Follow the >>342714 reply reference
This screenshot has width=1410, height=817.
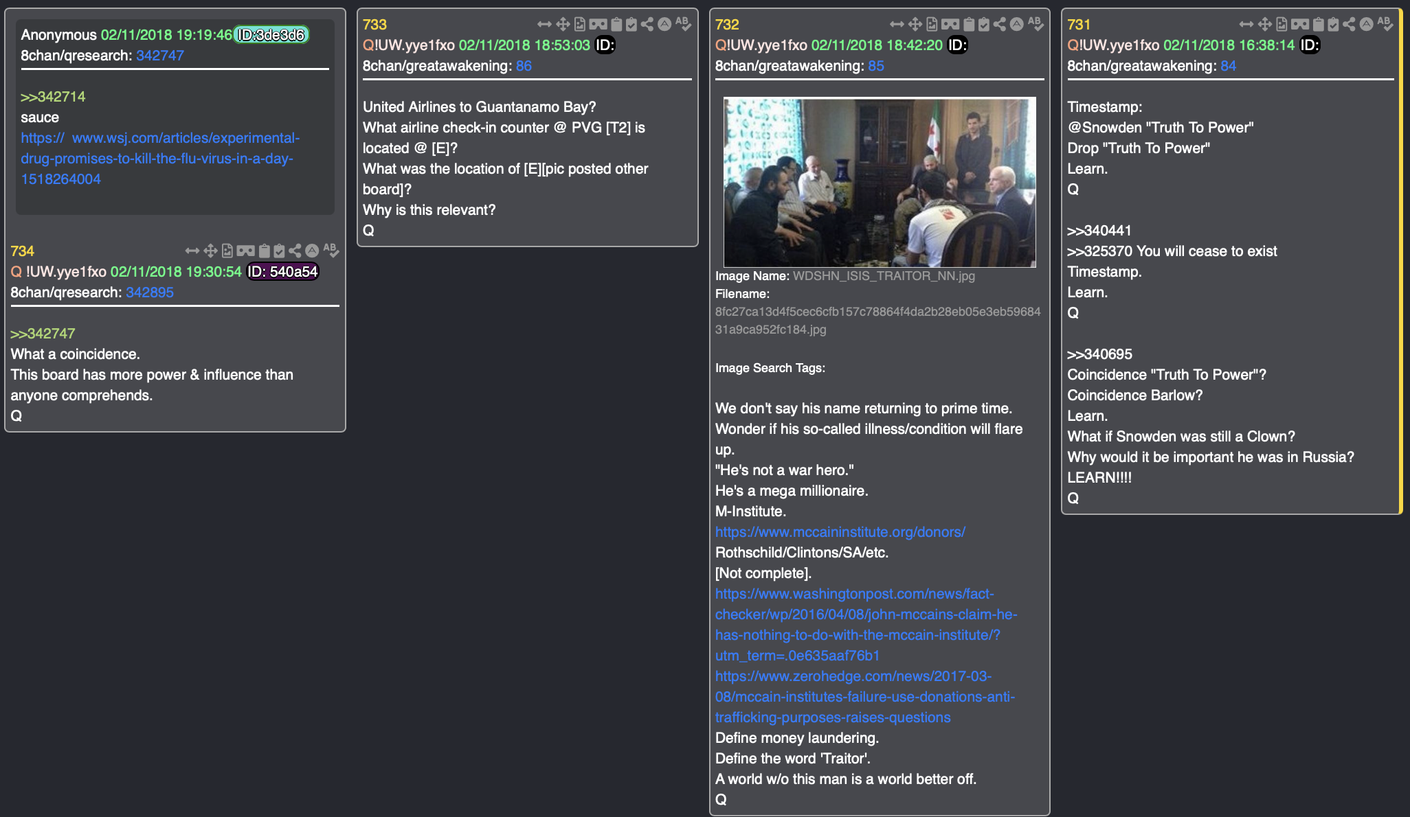53,97
